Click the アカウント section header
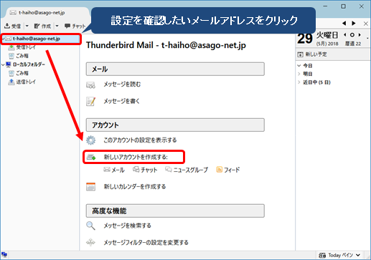Image resolution: width=371 pixels, height=260 pixels. coord(175,125)
